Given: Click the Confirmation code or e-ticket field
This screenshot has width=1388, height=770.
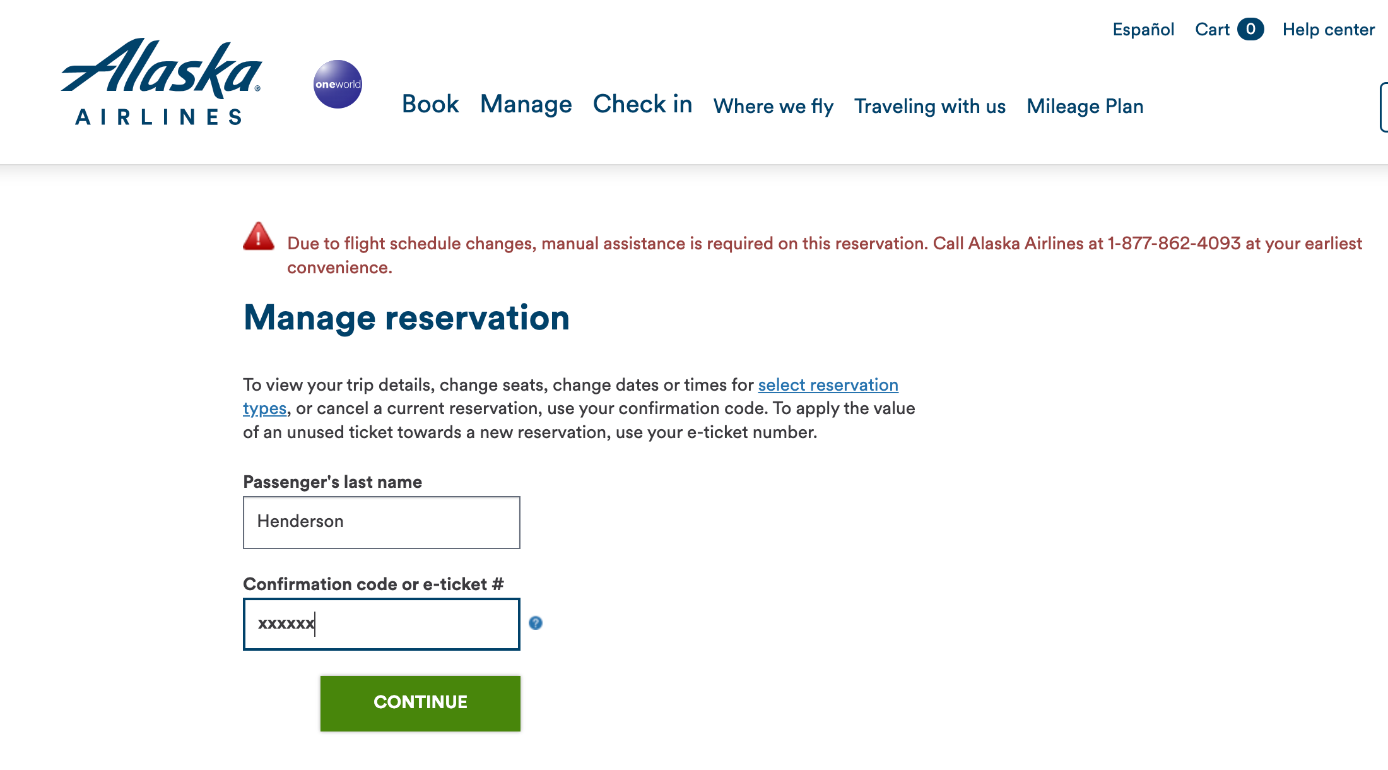Looking at the screenshot, I should [381, 624].
